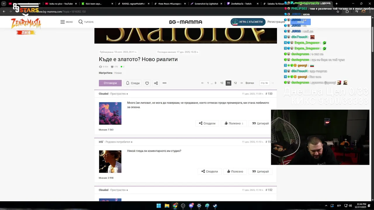This screenshot has height=210, width=374.
Task: Click the BG-MAMMA site logo
Action: click(x=186, y=22)
